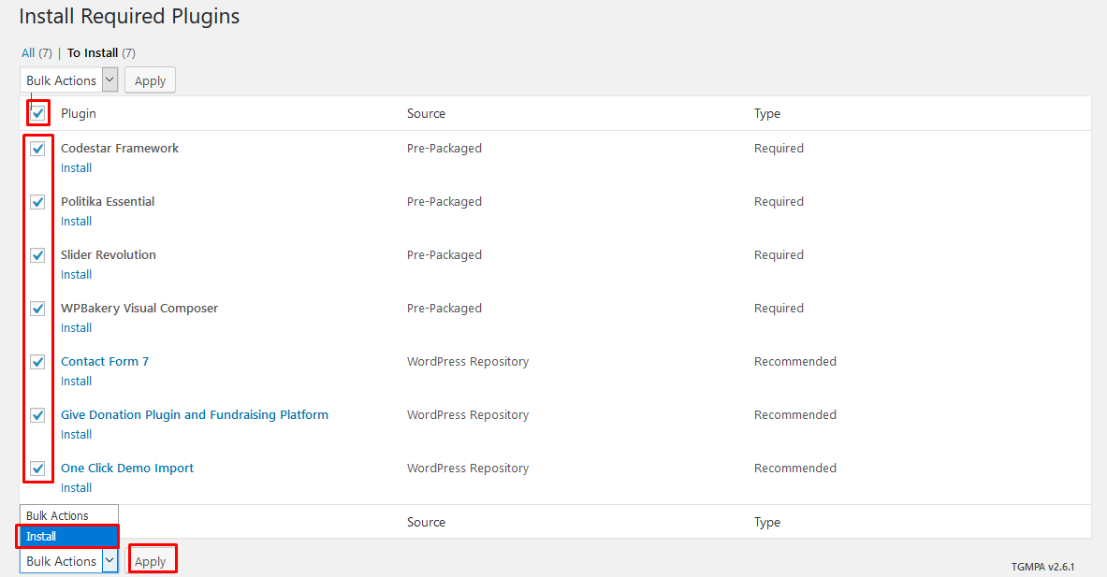
Task: Choose Bulk Actions in the open dropdown list
Action: point(68,515)
